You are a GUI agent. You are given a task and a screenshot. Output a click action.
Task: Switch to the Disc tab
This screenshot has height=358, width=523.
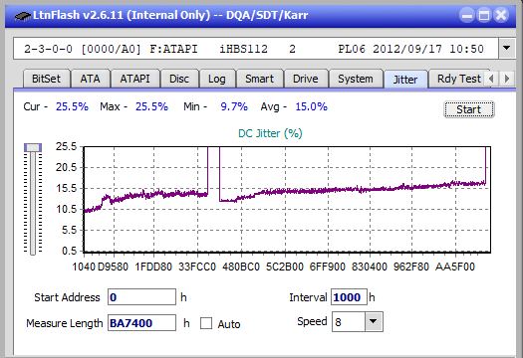pyautogui.click(x=179, y=79)
